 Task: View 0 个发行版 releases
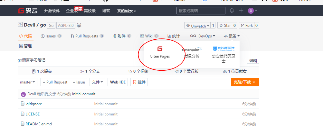(x=187, y=71)
